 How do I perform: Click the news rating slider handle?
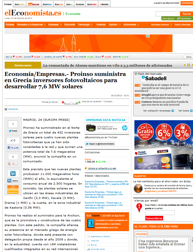71,103
